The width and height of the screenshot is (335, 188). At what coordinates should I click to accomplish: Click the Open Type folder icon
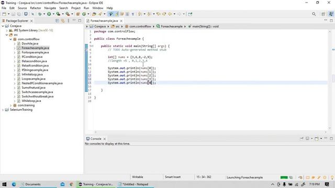point(94,14)
